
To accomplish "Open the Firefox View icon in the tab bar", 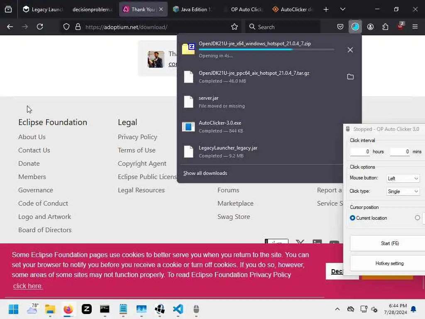I will pyautogui.click(x=8, y=10).
